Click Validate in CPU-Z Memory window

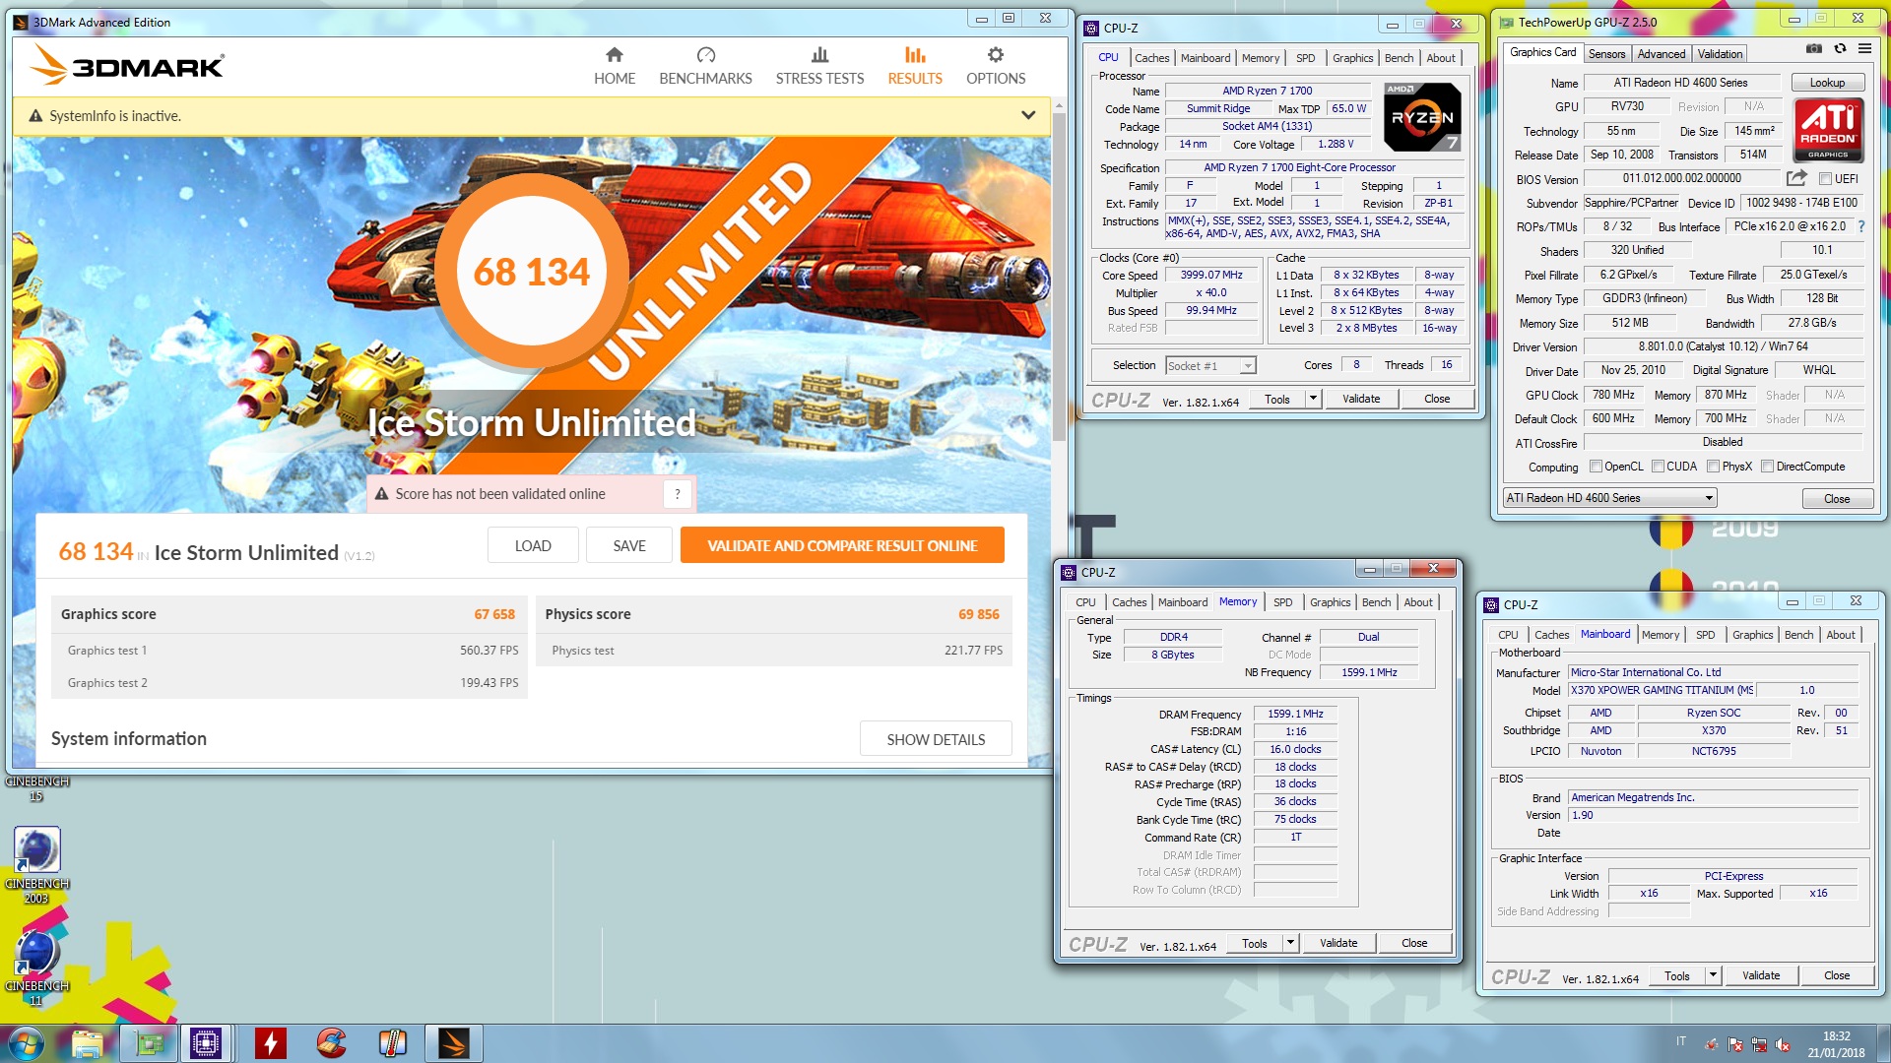coord(1338,943)
